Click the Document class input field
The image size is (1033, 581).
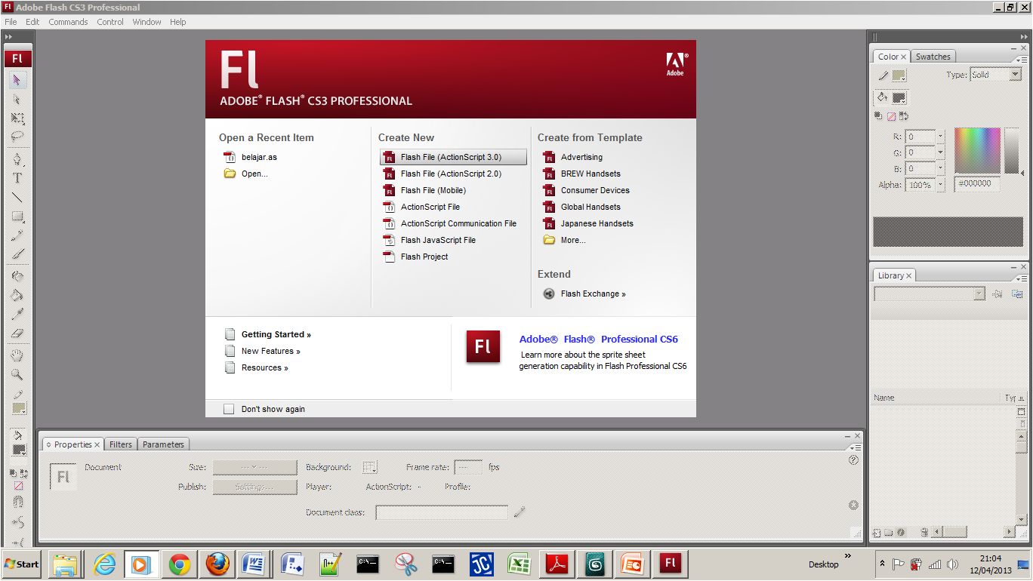pyautogui.click(x=442, y=512)
